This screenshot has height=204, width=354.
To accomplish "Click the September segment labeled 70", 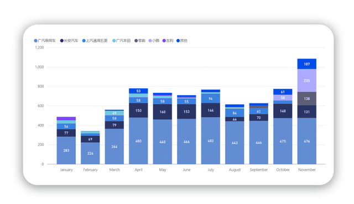I will [x=259, y=118].
